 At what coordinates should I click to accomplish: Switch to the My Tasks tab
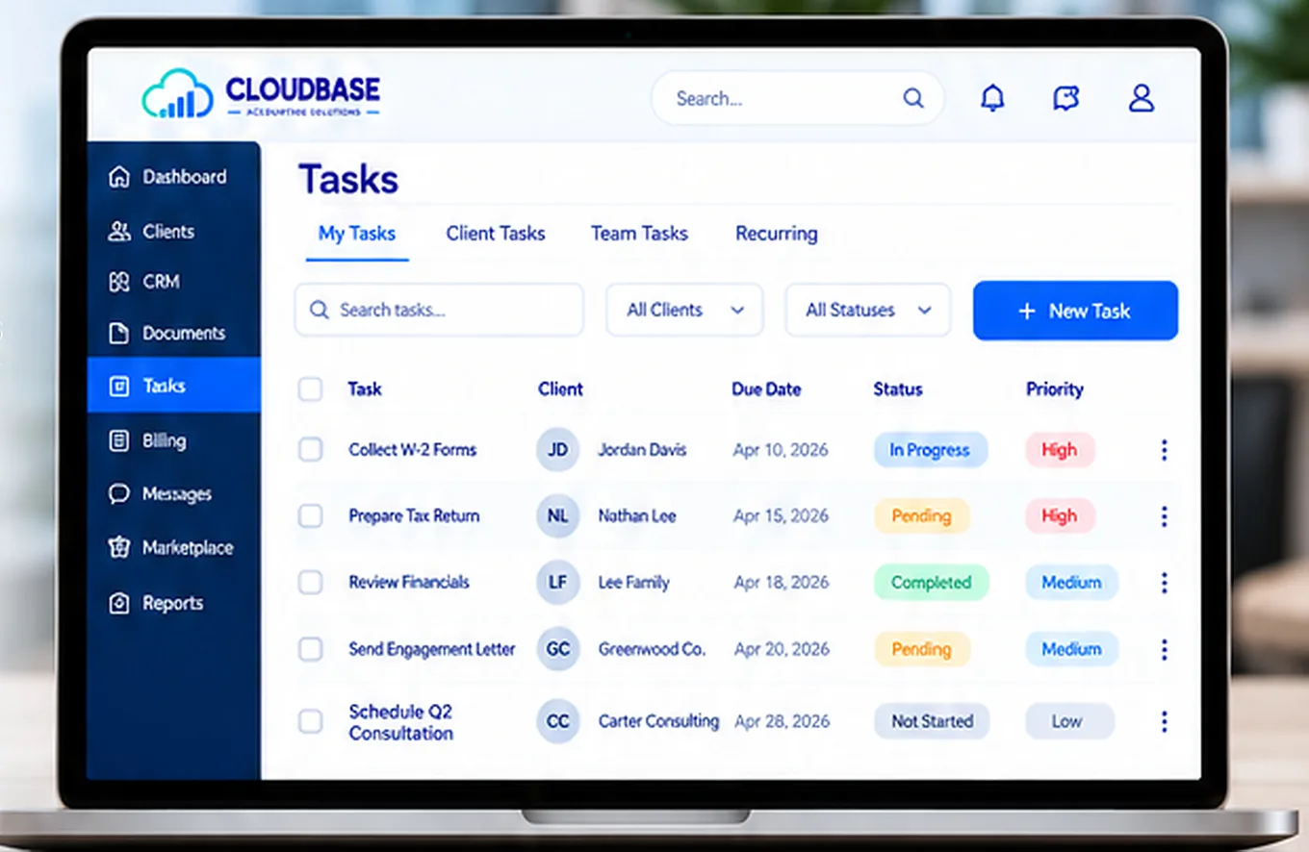(x=357, y=234)
